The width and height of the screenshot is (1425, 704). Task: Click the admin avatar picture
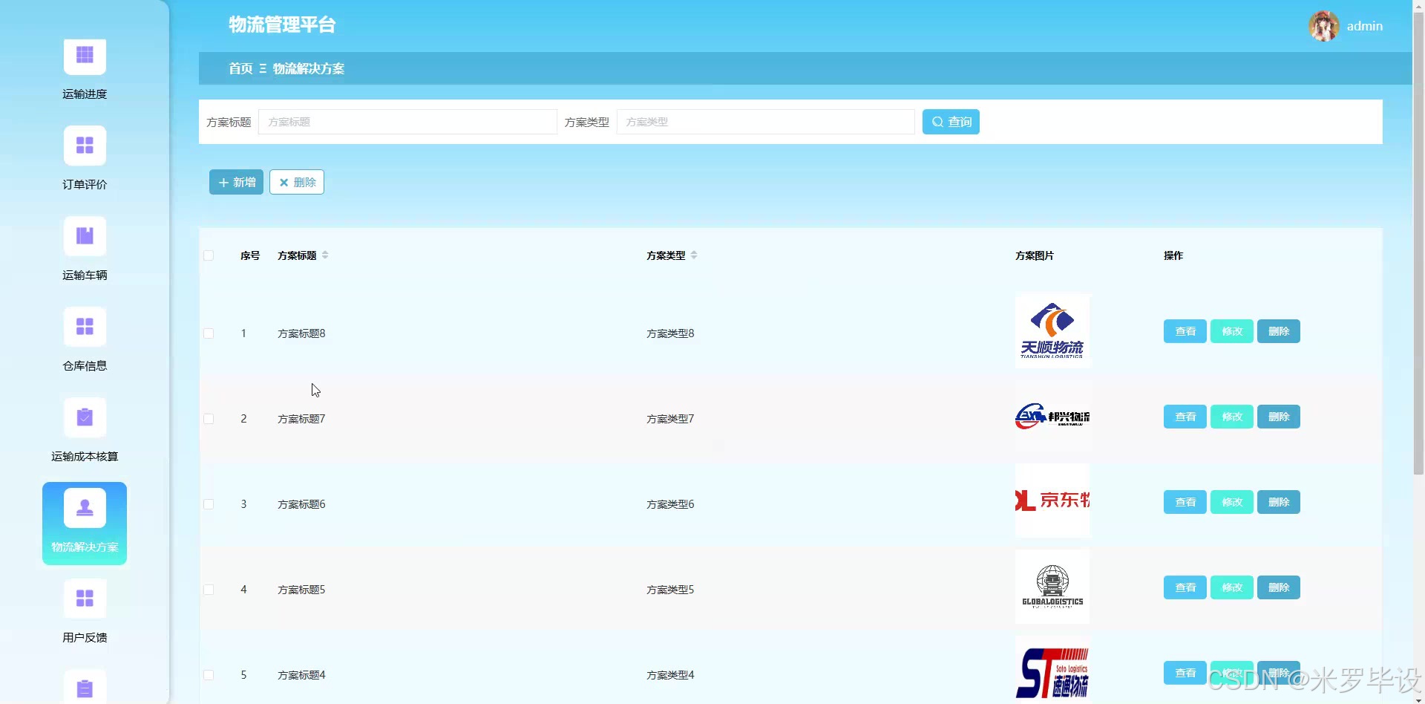pyautogui.click(x=1324, y=26)
